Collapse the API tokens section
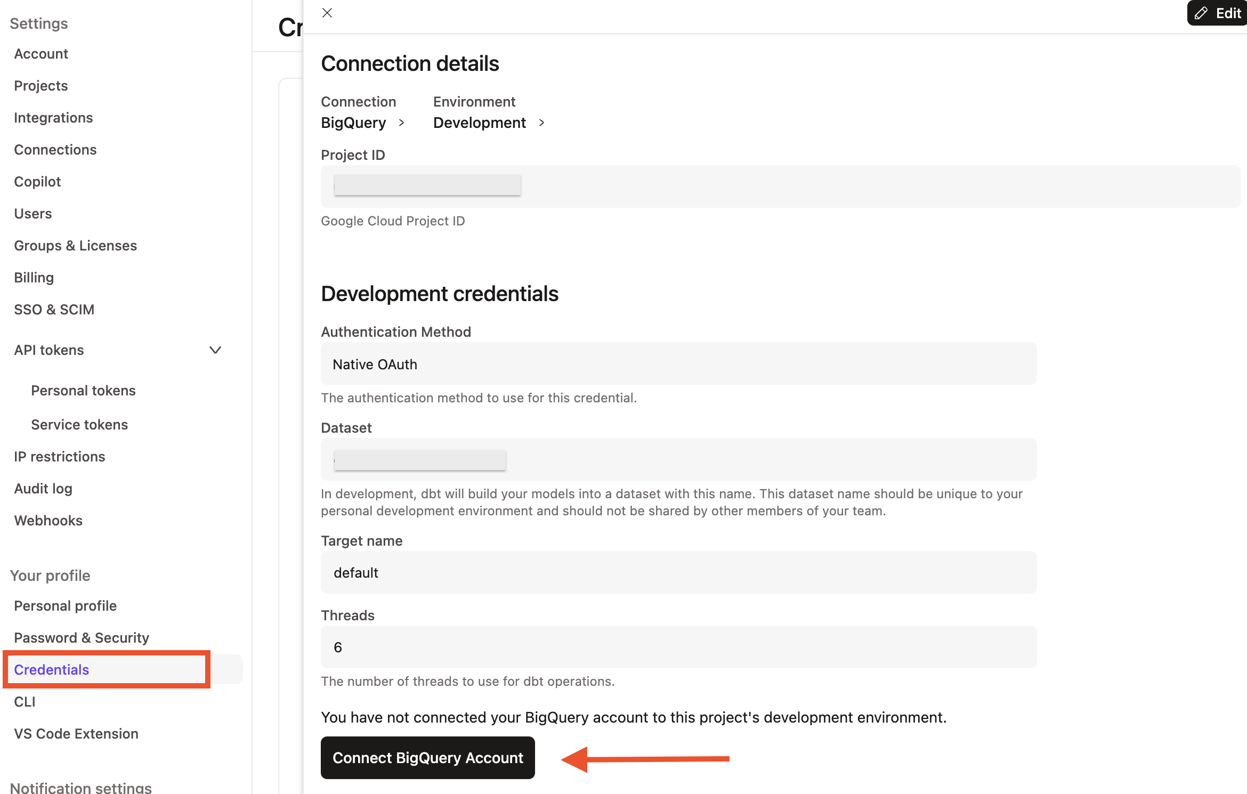This screenshot has width=1247, height=794. (x=215, y=350)
